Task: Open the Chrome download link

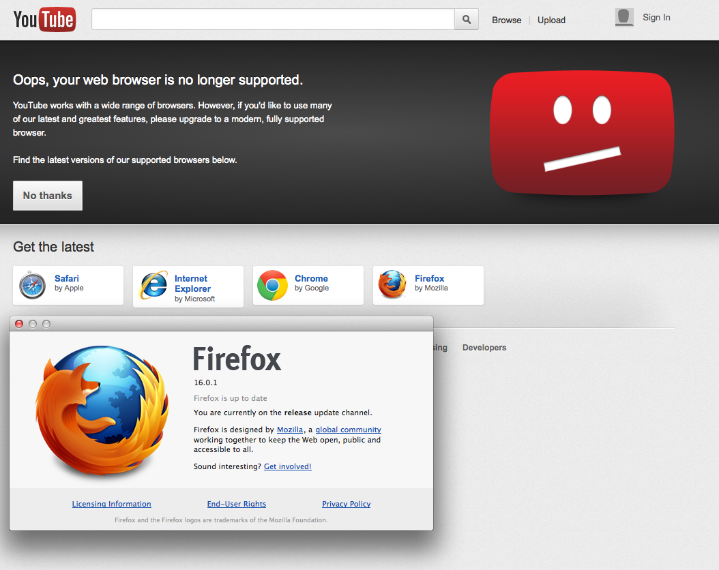Action: pos(311,278)
